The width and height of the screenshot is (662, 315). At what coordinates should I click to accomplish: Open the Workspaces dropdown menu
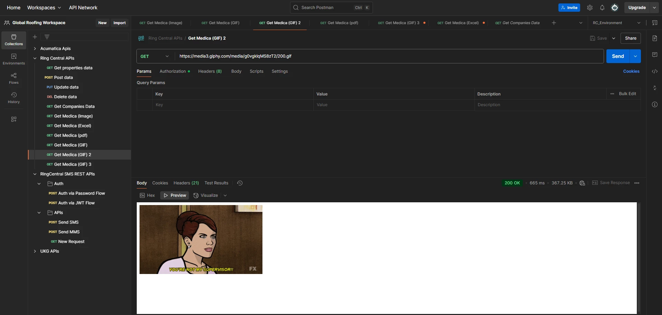[44, 8]
